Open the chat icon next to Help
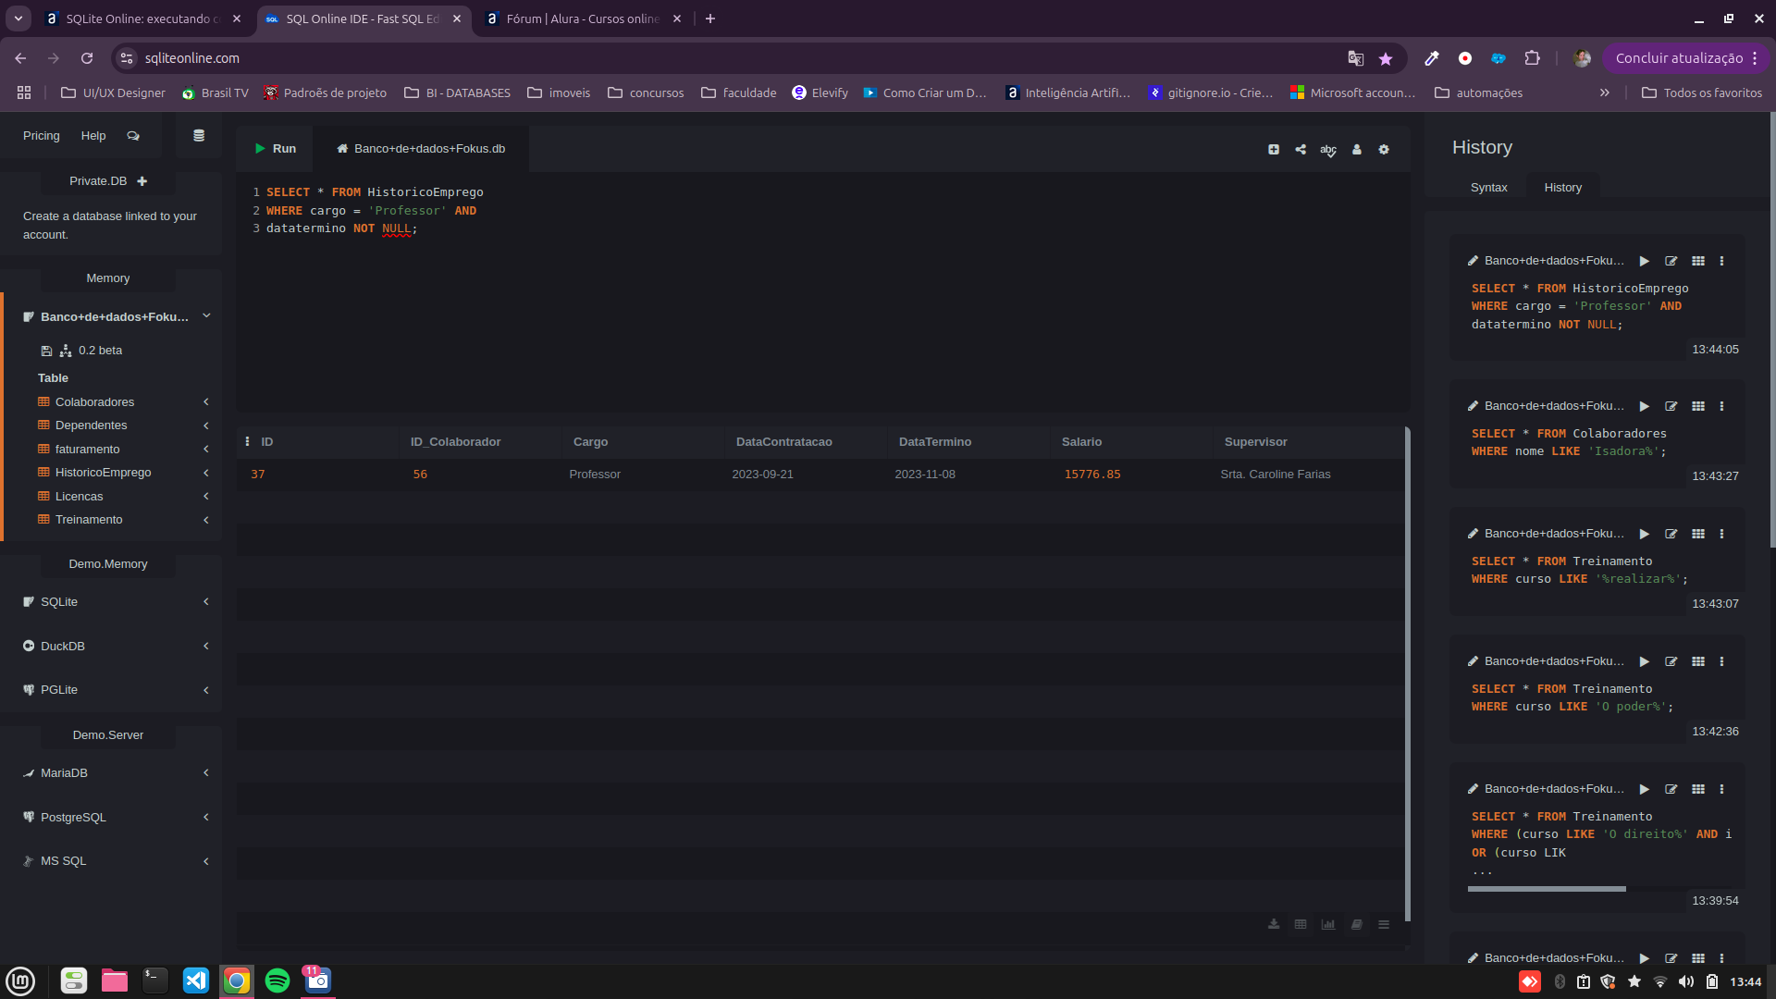Viewport: 1776px width, 999px height. point(133,136)
